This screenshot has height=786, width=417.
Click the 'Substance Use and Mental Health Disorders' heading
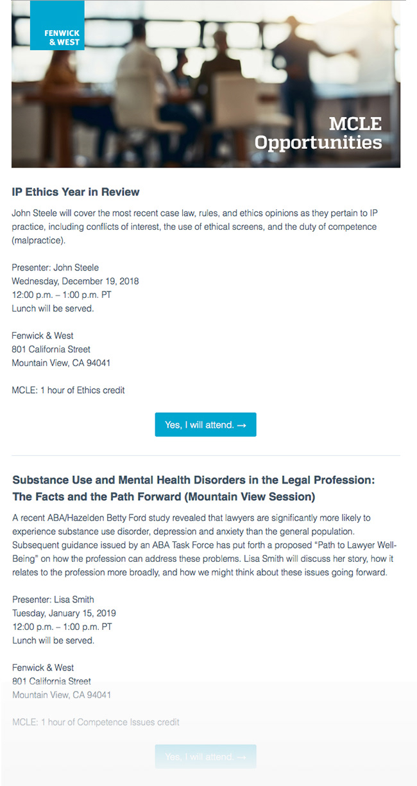(193, 489)
